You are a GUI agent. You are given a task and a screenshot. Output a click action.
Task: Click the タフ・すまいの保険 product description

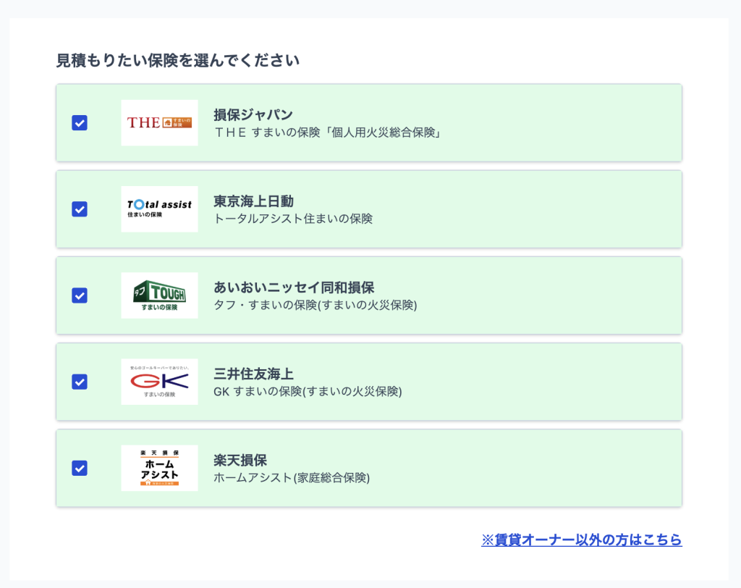coord(315,305)
